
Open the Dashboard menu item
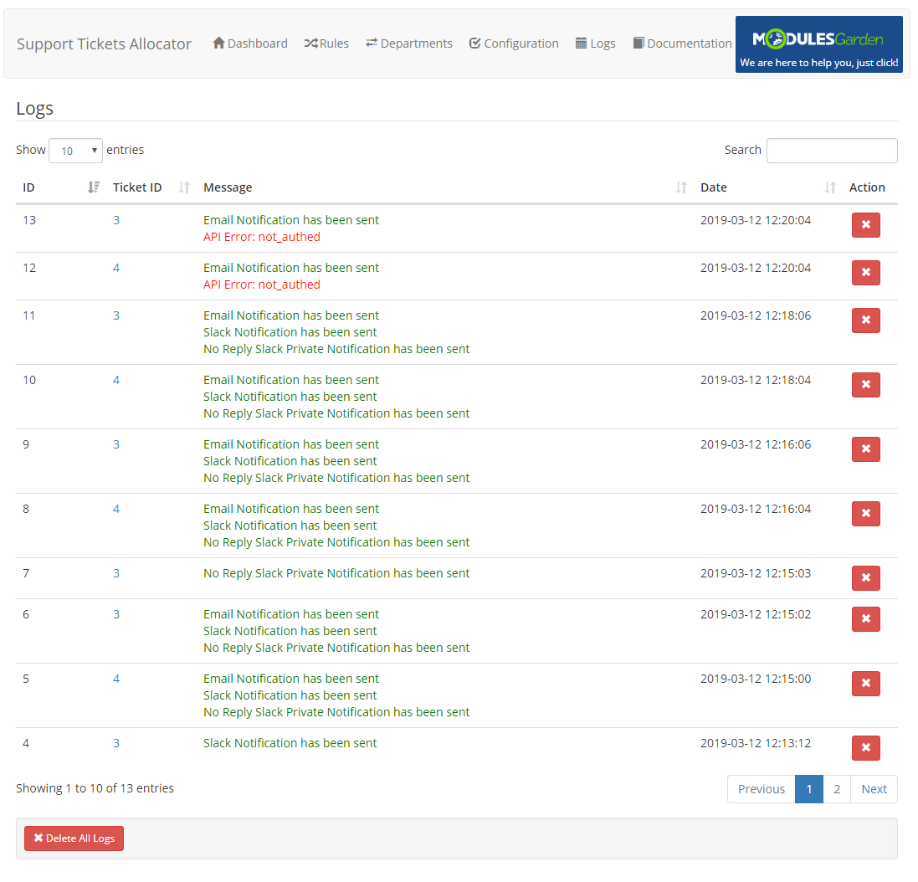[250, 44]
